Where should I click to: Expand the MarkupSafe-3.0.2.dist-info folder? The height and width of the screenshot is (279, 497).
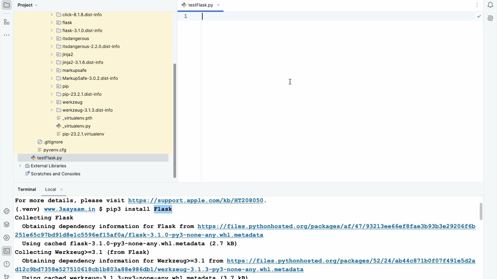52,78
